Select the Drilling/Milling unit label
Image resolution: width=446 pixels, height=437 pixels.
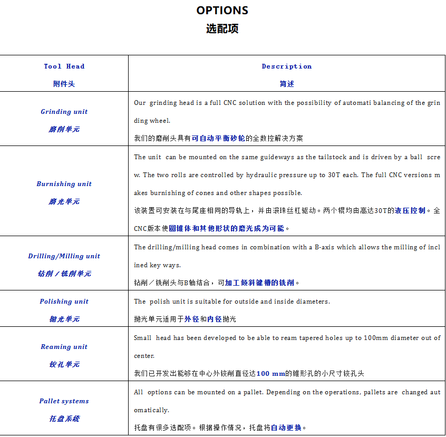pos(64,256)
